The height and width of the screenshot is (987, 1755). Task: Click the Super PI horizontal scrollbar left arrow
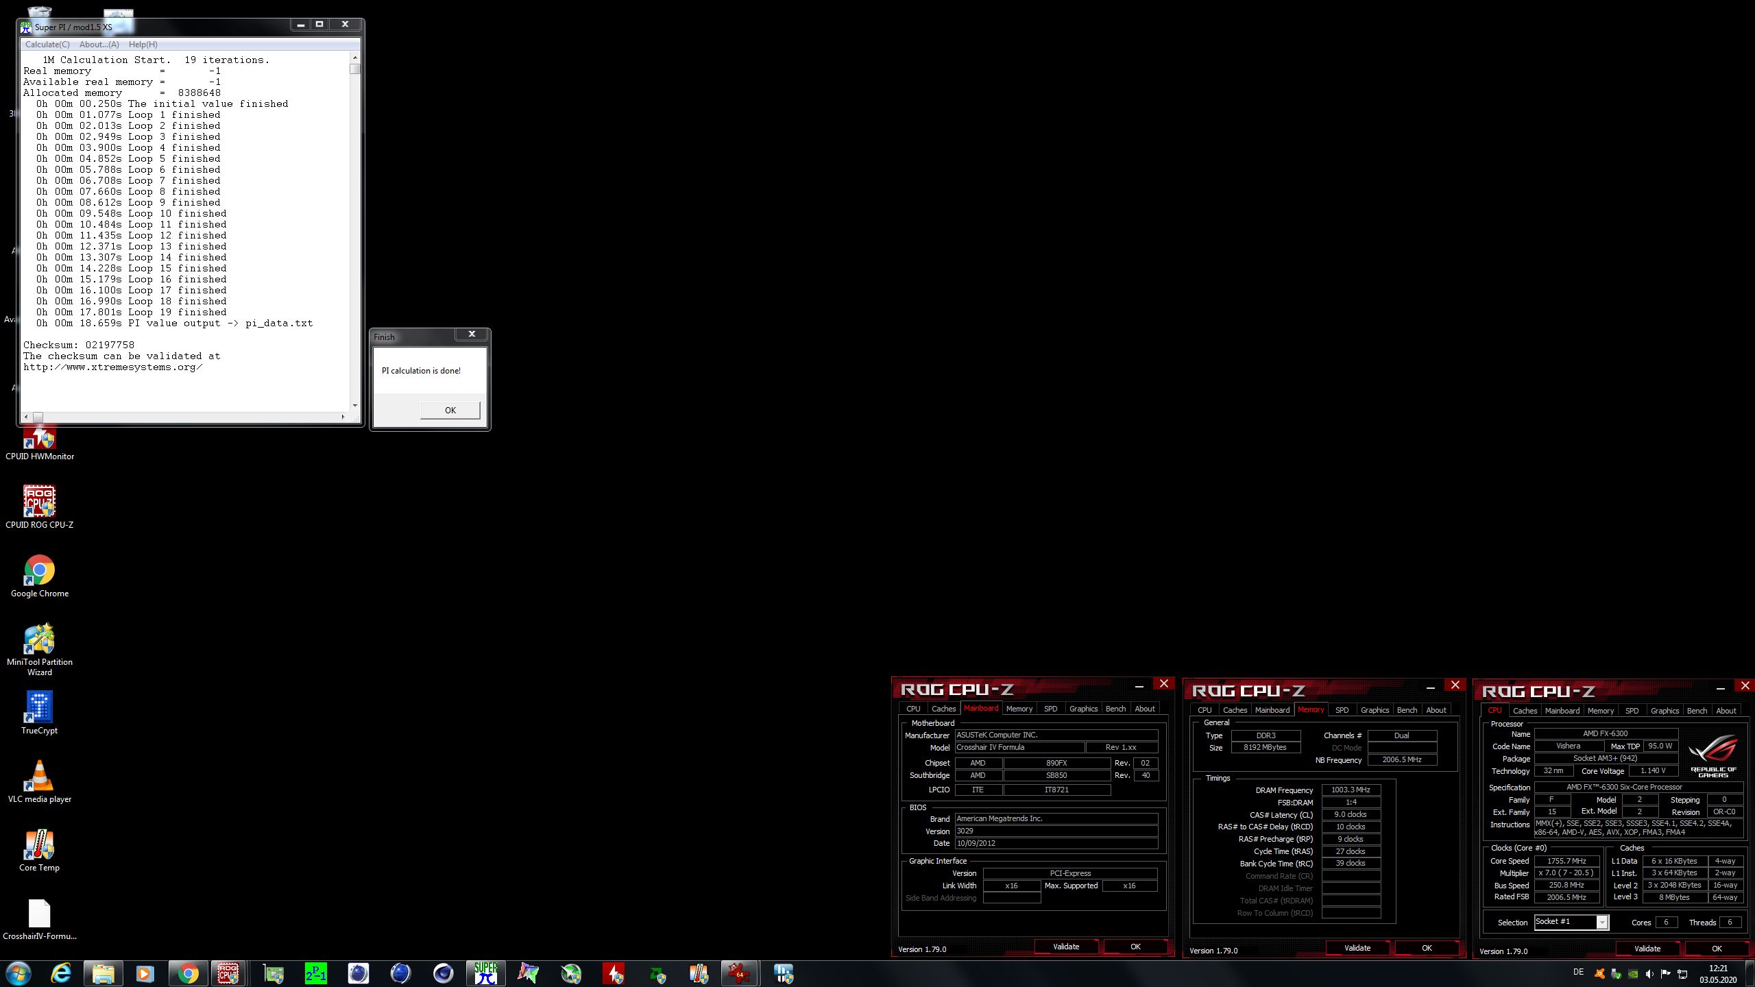[x=26, y=417]
